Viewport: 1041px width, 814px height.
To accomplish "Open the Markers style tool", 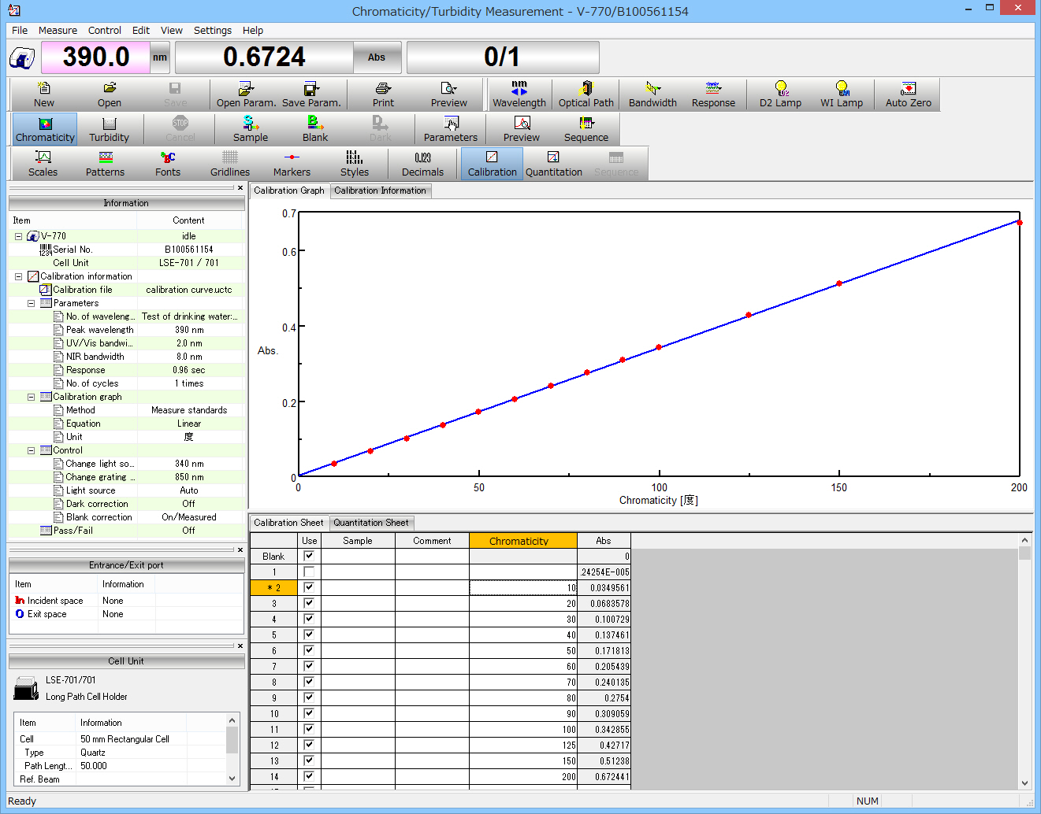I will coord(292,163).
